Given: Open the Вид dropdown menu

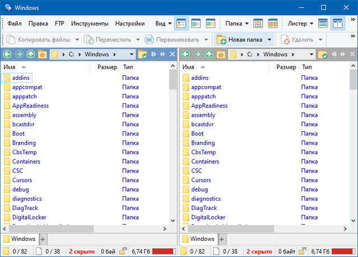Looking at the screenshot, I should (163, 23).
